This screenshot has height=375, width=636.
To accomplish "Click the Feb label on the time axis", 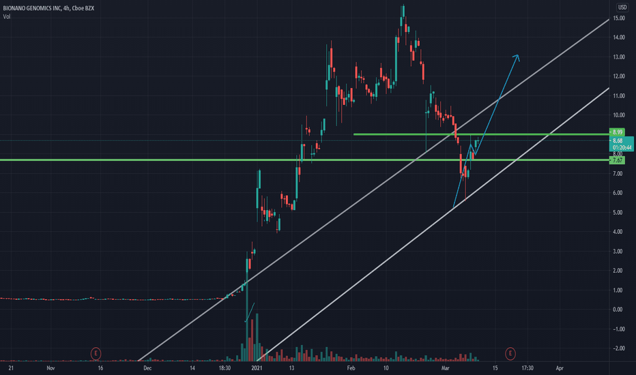I will [x=351, y=368].
